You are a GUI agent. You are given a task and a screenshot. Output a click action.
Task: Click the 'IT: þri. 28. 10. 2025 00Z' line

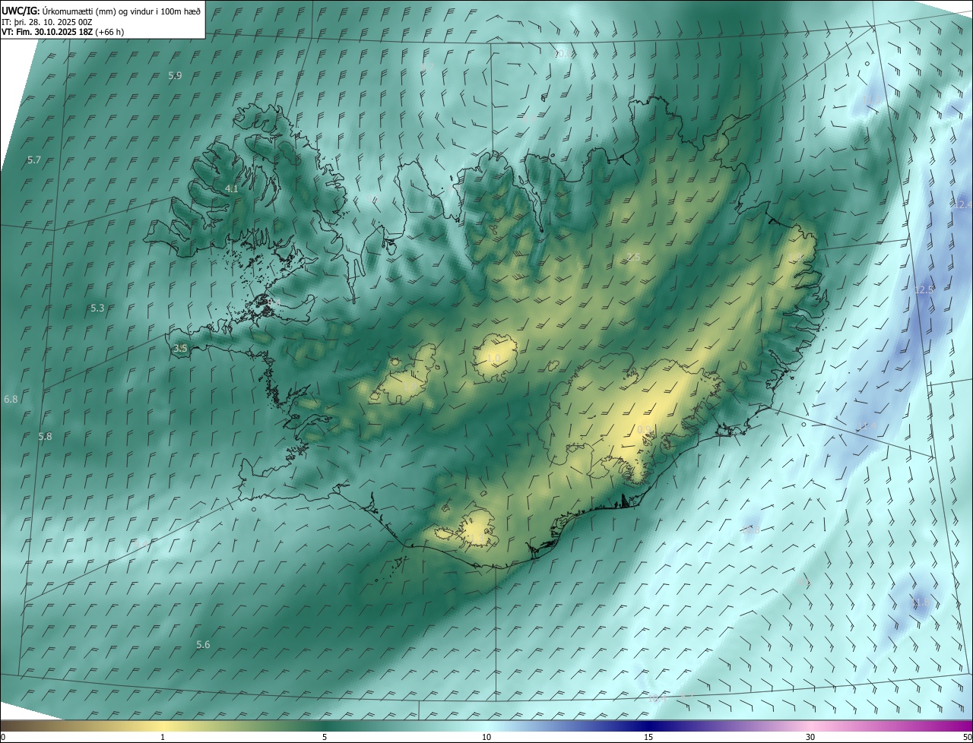46,21
